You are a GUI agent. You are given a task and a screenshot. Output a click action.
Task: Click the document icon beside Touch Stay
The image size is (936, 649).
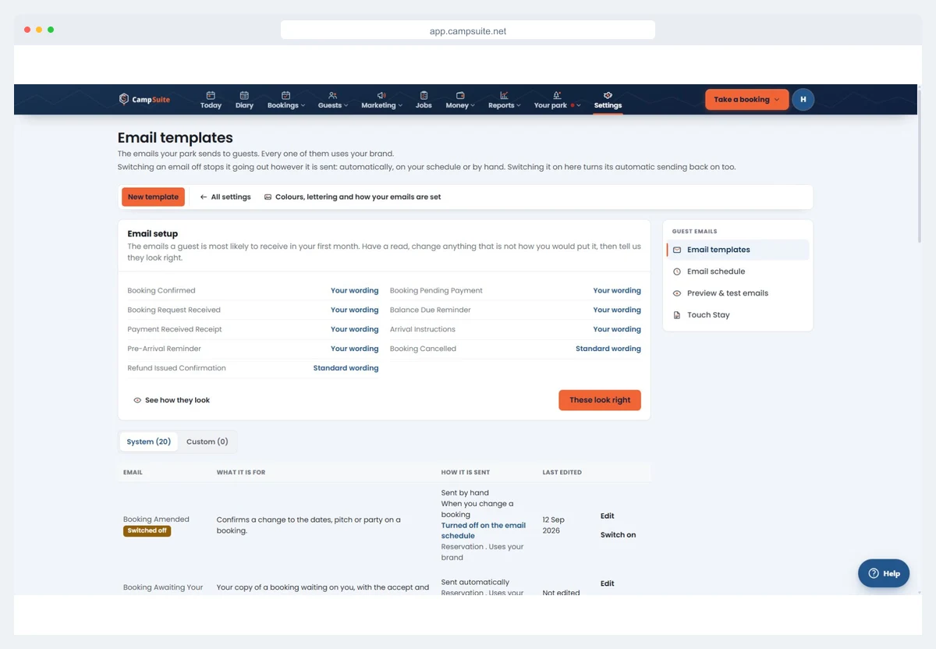[x=677, y=315]
